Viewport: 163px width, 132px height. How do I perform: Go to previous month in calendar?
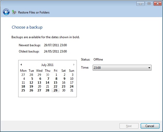click(21, 65)
